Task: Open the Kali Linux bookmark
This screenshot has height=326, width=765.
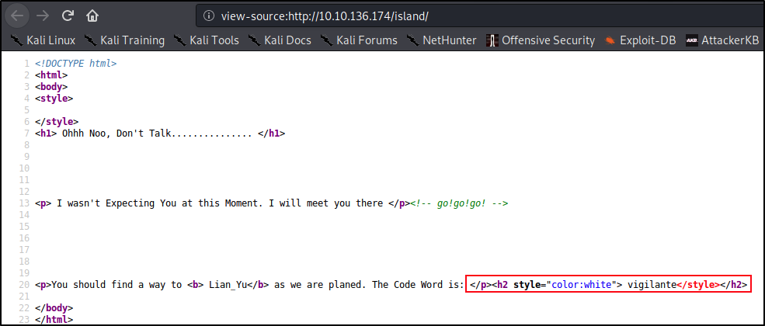Action: point(43,40)
